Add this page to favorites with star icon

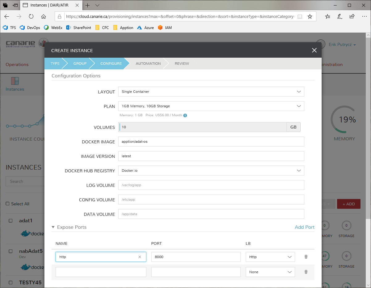click(310, 17)
